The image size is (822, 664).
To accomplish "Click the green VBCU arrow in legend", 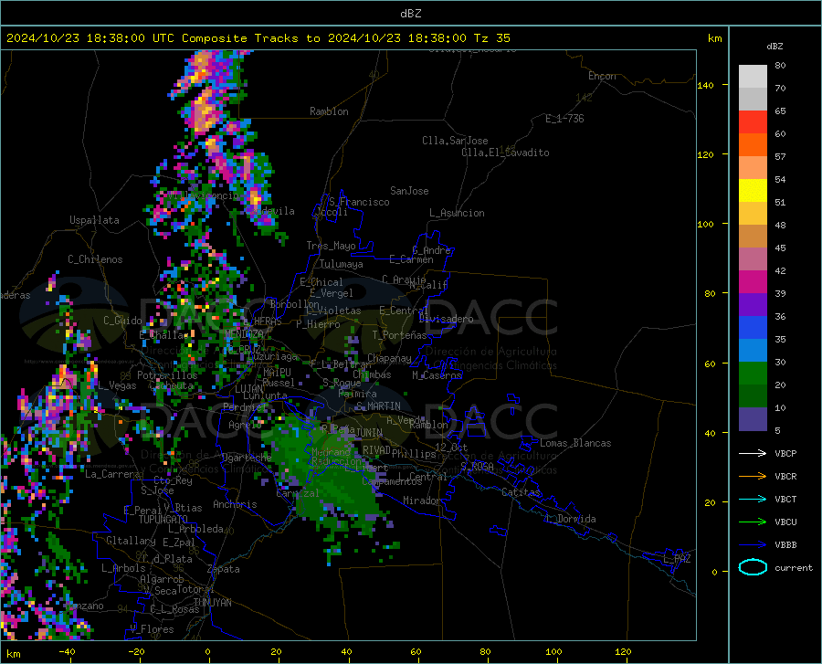I will click(753, 522).
